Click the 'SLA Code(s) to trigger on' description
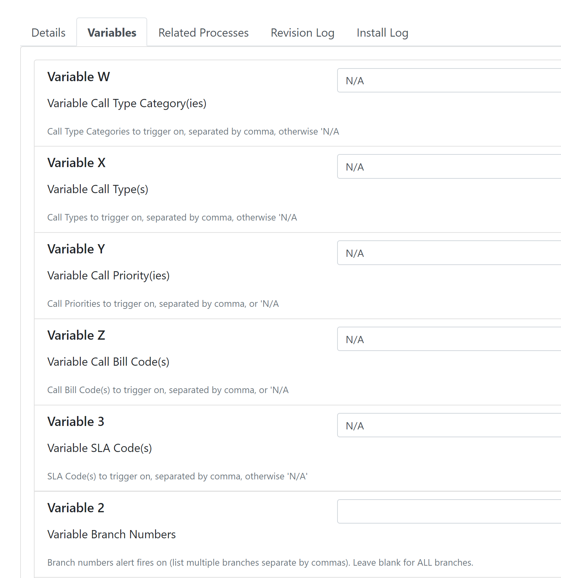561x578 pixels. (177, 476)
